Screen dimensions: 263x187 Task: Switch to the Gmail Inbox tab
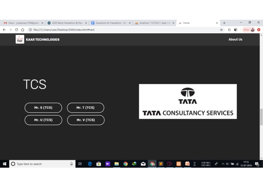(x=23, y=23)
